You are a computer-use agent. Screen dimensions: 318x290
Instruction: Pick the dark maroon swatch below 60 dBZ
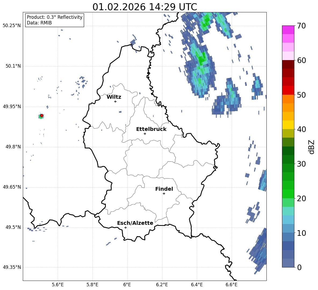click(288, 64)
